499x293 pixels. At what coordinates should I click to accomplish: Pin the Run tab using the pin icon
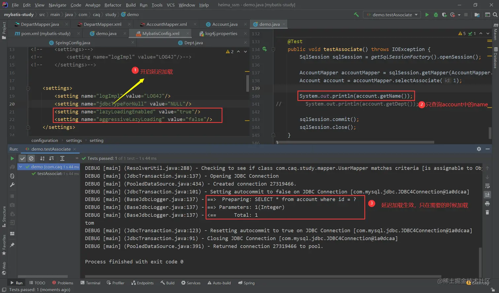[12, 245]
